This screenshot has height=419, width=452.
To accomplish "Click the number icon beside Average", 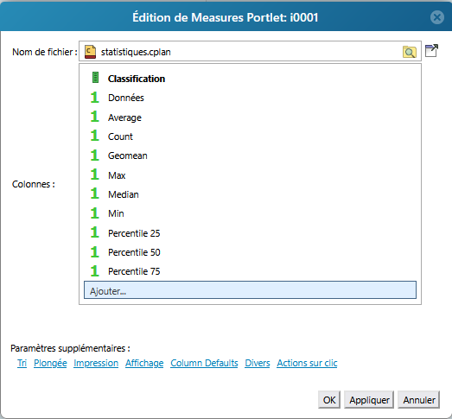I will point(94,117).
